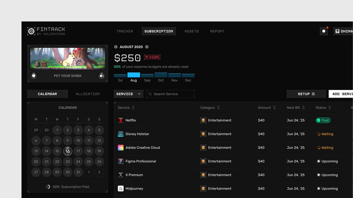This screenshot has width=353, height=198.
Task: Go to previous month with left arrow
Action: click(x=116, y=47)
